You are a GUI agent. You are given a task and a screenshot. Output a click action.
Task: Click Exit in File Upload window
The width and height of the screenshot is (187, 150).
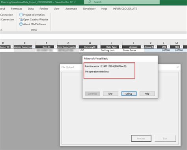tap(165, 139)
